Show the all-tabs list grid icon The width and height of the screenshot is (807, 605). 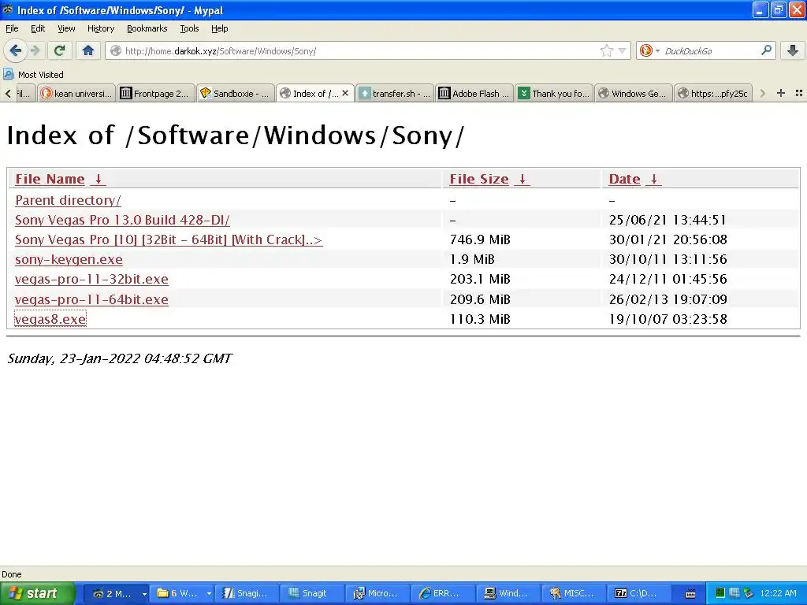click(x=799, y=93)
